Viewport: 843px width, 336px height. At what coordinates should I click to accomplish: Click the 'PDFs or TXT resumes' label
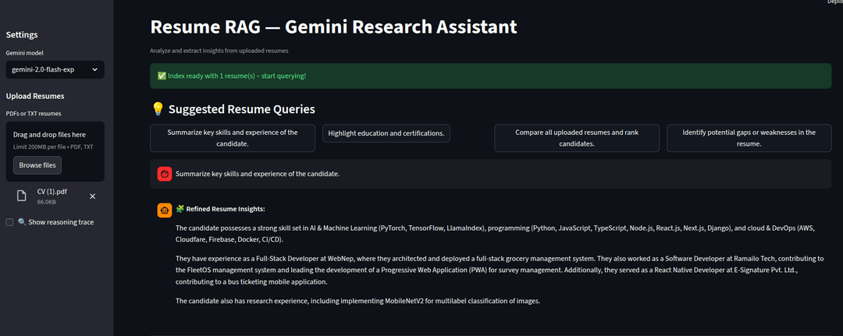[34, 114]
